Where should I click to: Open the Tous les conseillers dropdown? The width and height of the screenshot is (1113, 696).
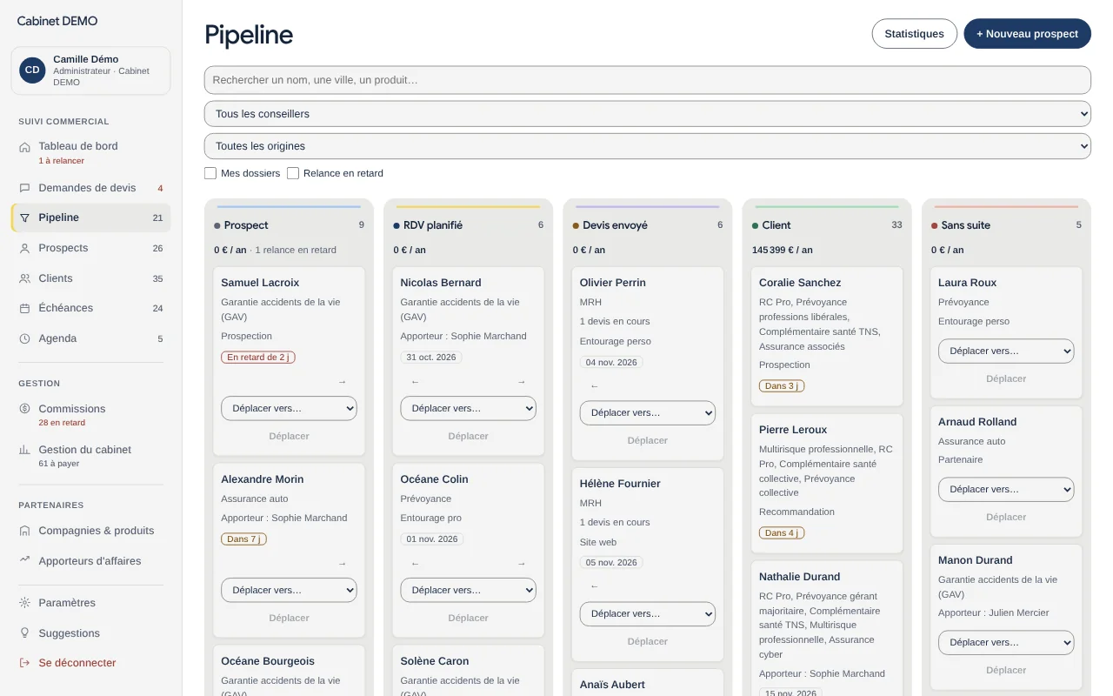pyautogui.click(x=647, y=114)
